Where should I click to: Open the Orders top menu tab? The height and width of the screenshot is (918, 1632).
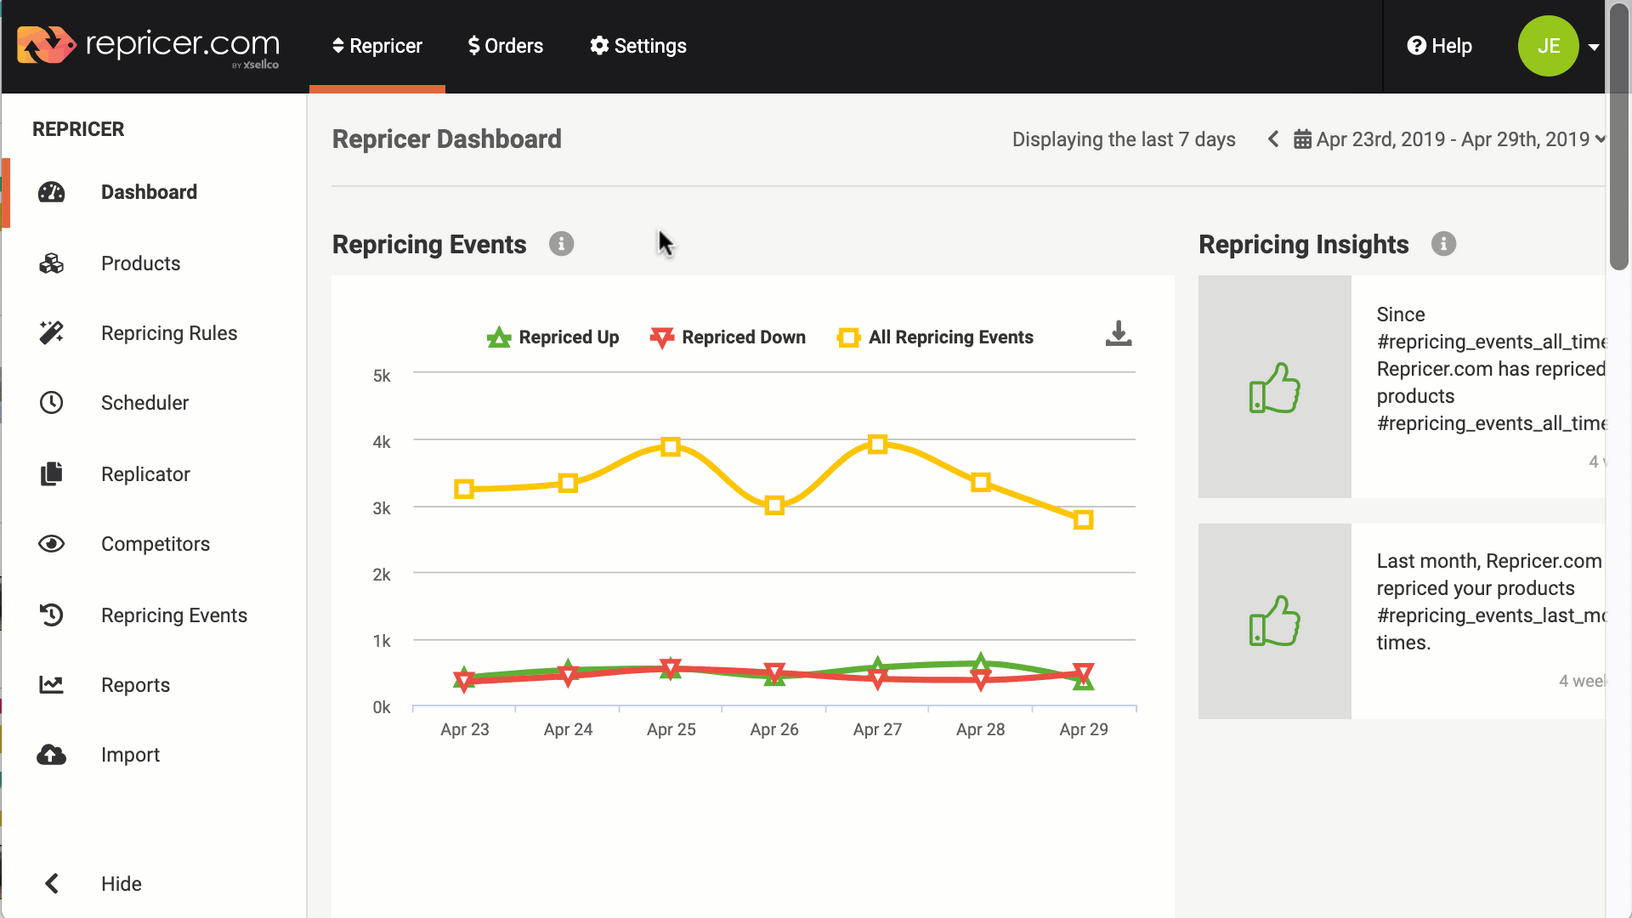(x=506, y=46)
